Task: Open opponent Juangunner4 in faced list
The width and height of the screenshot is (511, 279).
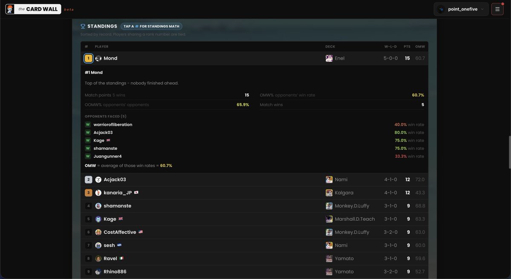Action: [108, 157]
